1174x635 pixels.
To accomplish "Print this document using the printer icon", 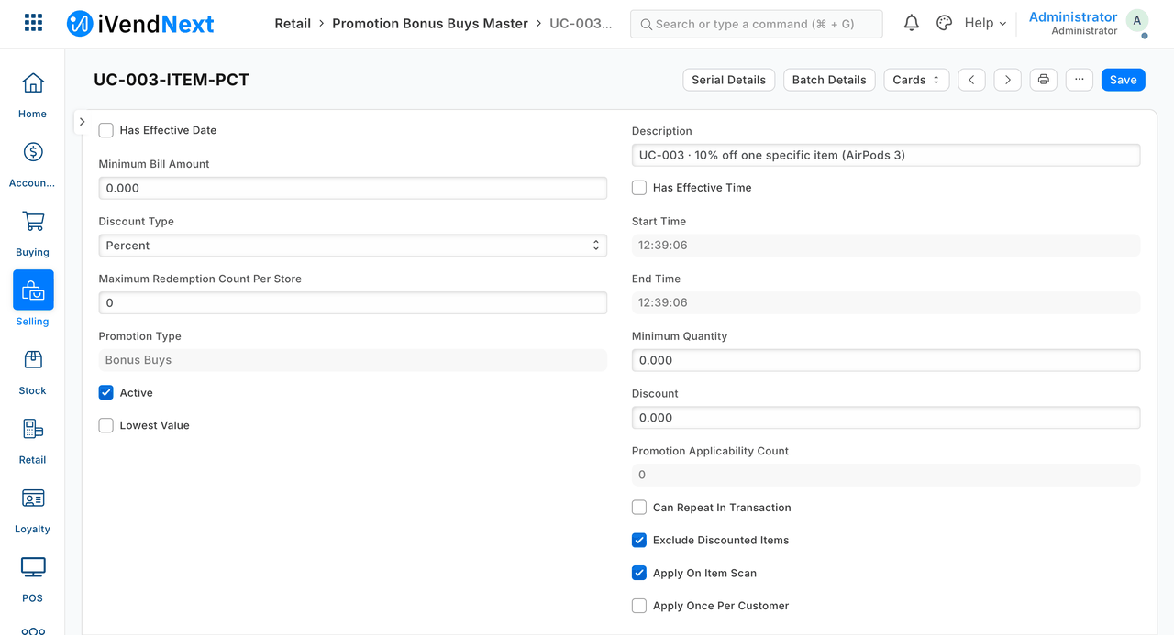I will 1043,80.
